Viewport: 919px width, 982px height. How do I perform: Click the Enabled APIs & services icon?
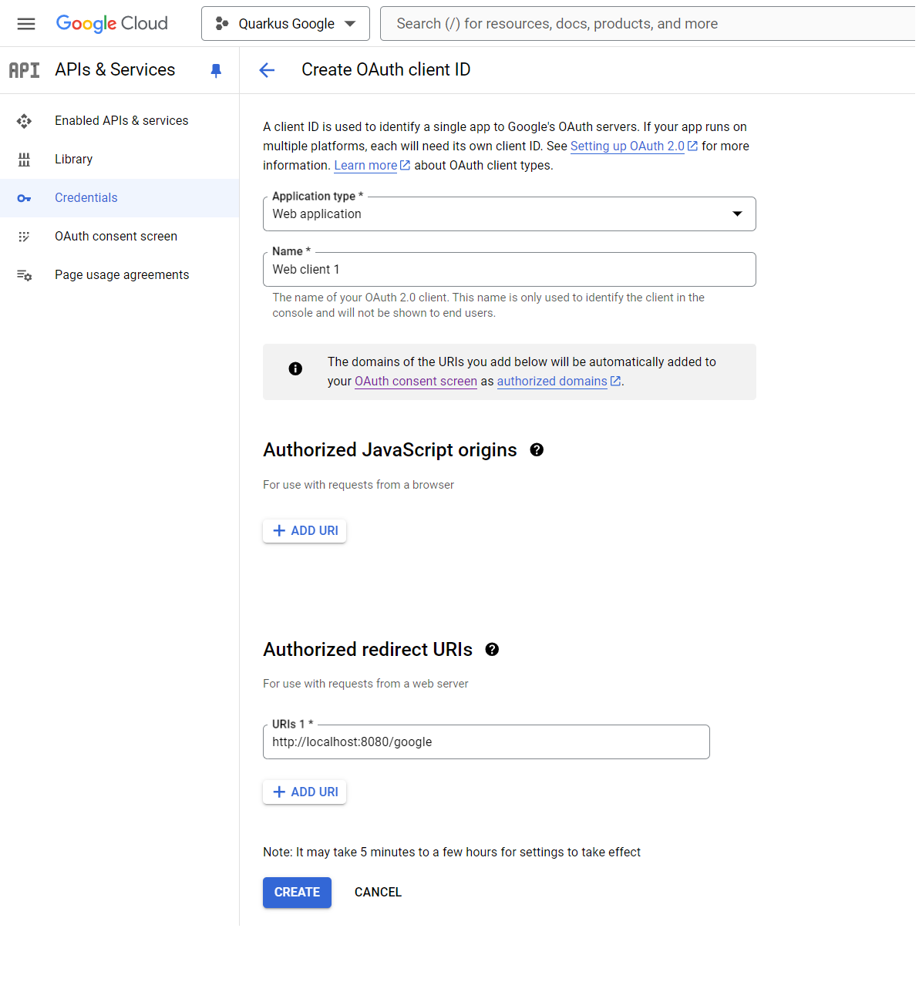coord(25,121)
